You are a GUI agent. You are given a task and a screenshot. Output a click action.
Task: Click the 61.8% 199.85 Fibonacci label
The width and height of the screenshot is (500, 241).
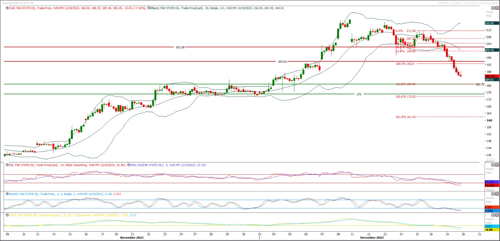pos(406,51)
